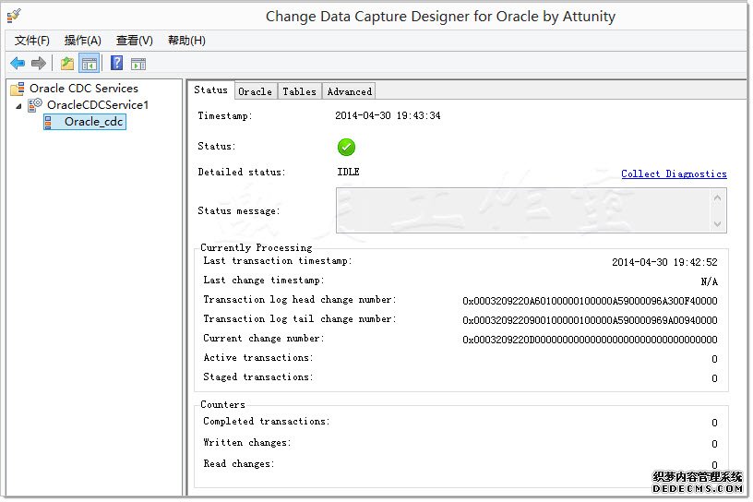Open the 查看(V) menu
Screen dimensions: 753x502
pos(135,41)
